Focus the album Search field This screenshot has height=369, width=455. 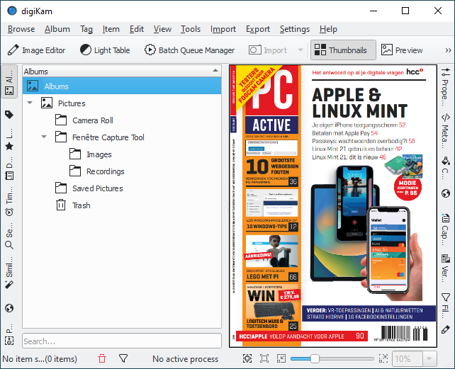tap(122, 341)
